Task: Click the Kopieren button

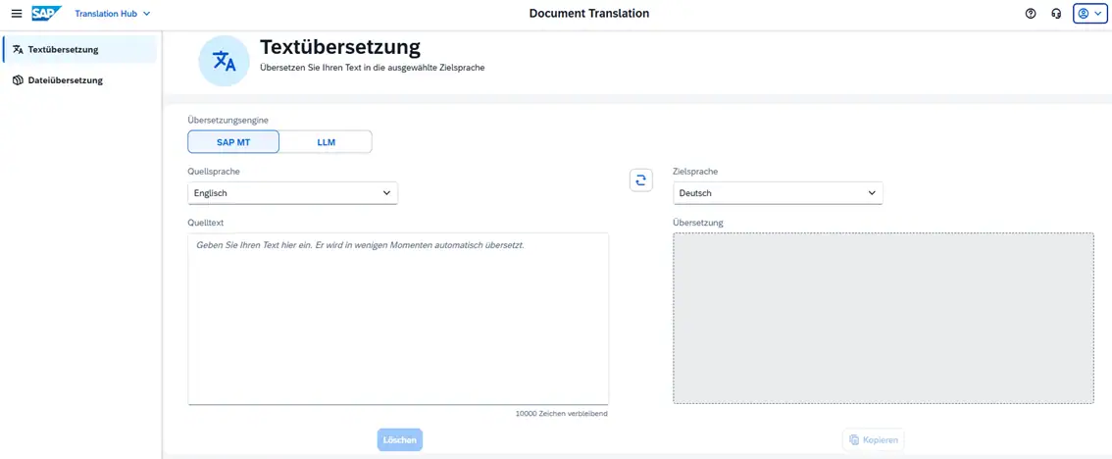Action: pyautogui.click(x=874, y=439)
